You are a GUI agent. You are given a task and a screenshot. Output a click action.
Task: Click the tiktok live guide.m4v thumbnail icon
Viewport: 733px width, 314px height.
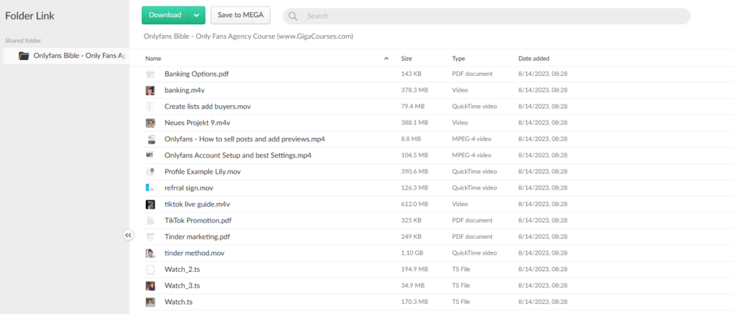click(x=150, y=204)
